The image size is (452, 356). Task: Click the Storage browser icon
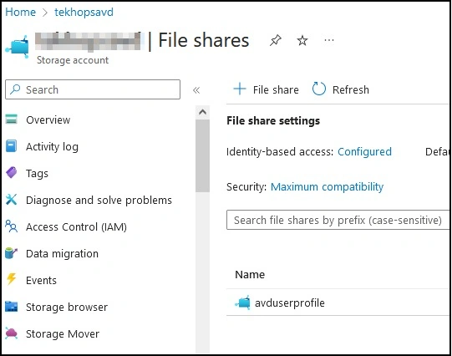click(12, 307)
